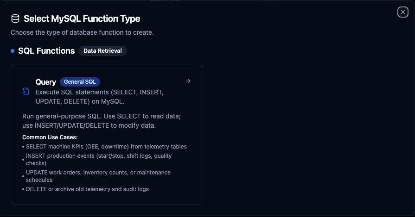Screen dimensions: 415x217
Task: Click the Query card title
Action: click(x=45, y=82)
